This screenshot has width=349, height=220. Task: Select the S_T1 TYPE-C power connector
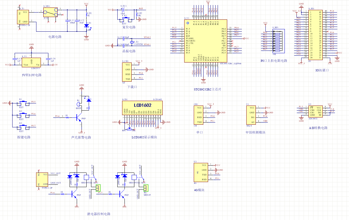pos(23,17)
